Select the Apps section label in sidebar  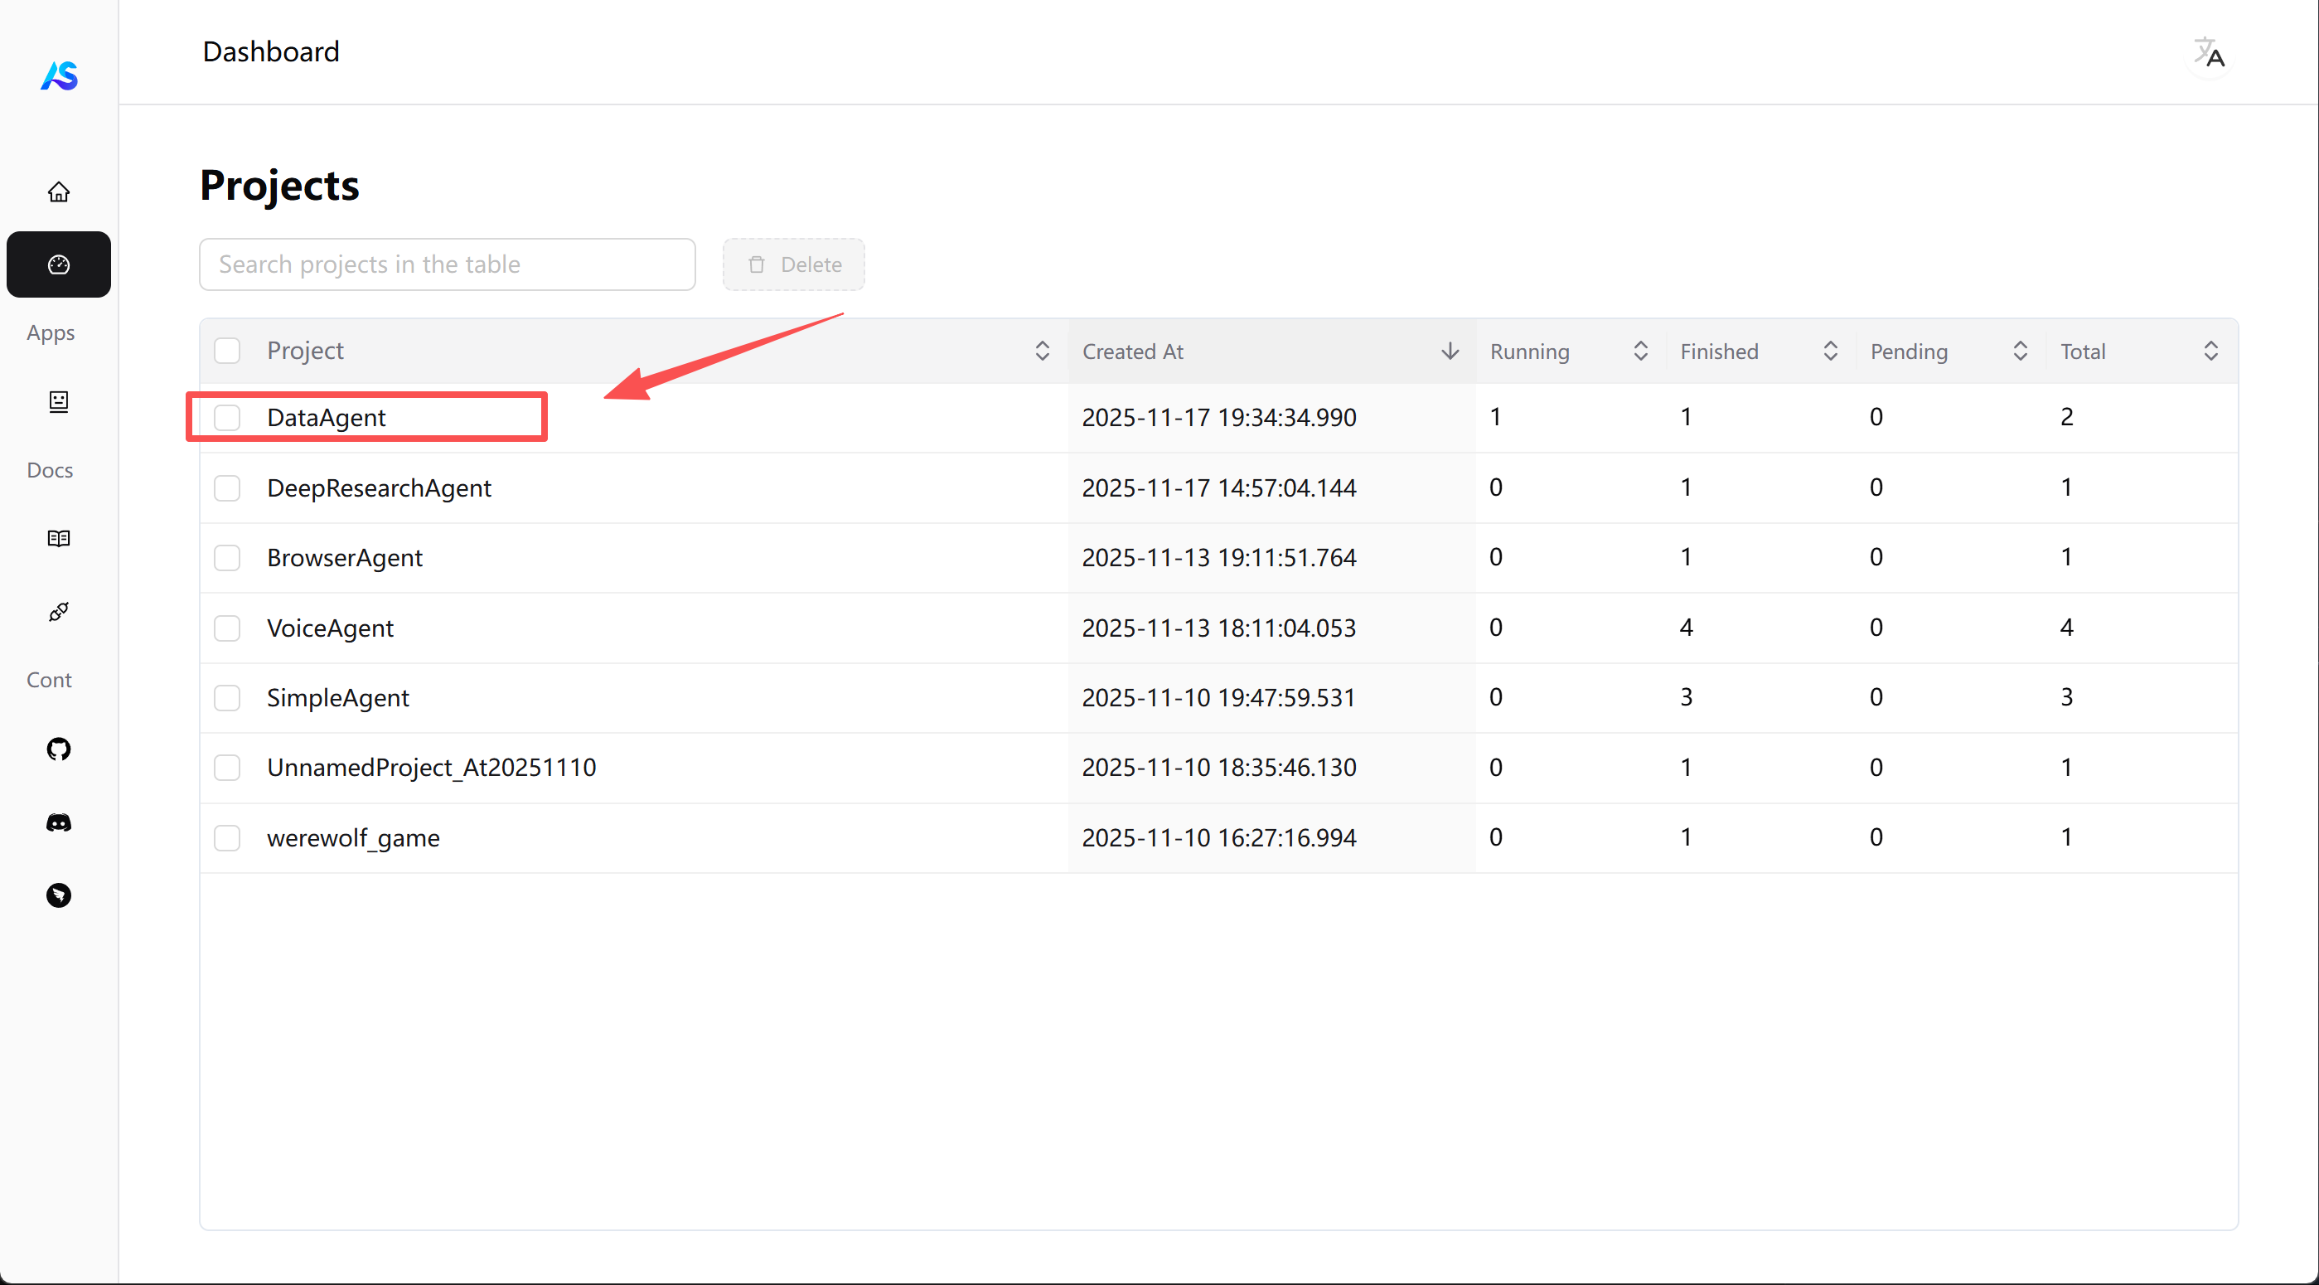pos(51,333)
